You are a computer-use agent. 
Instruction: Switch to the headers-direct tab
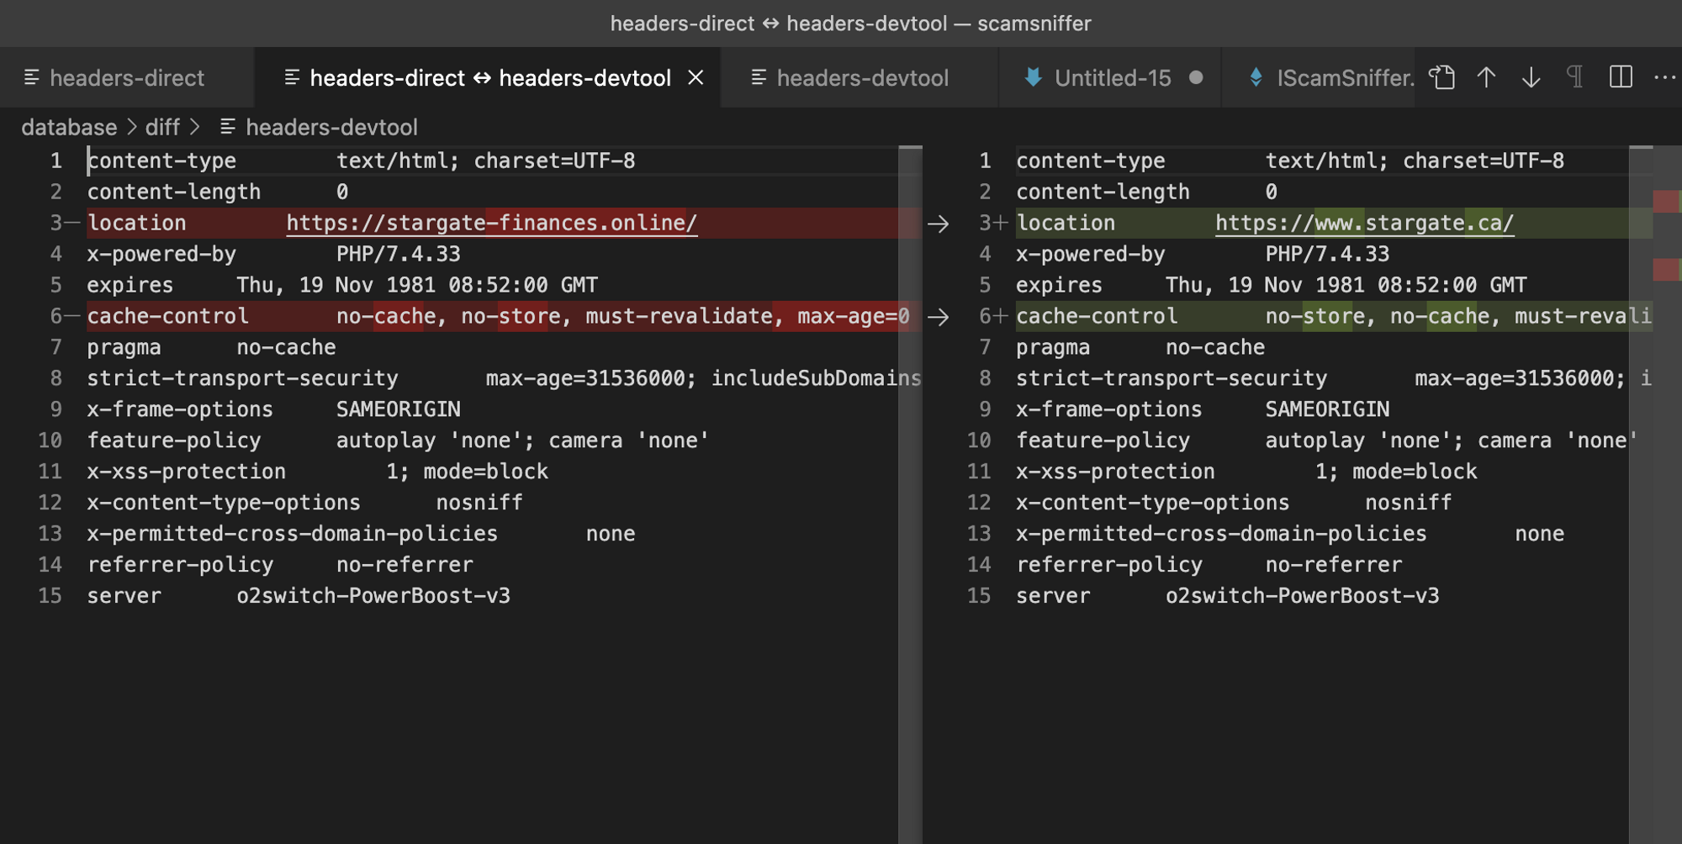point(126,77)
